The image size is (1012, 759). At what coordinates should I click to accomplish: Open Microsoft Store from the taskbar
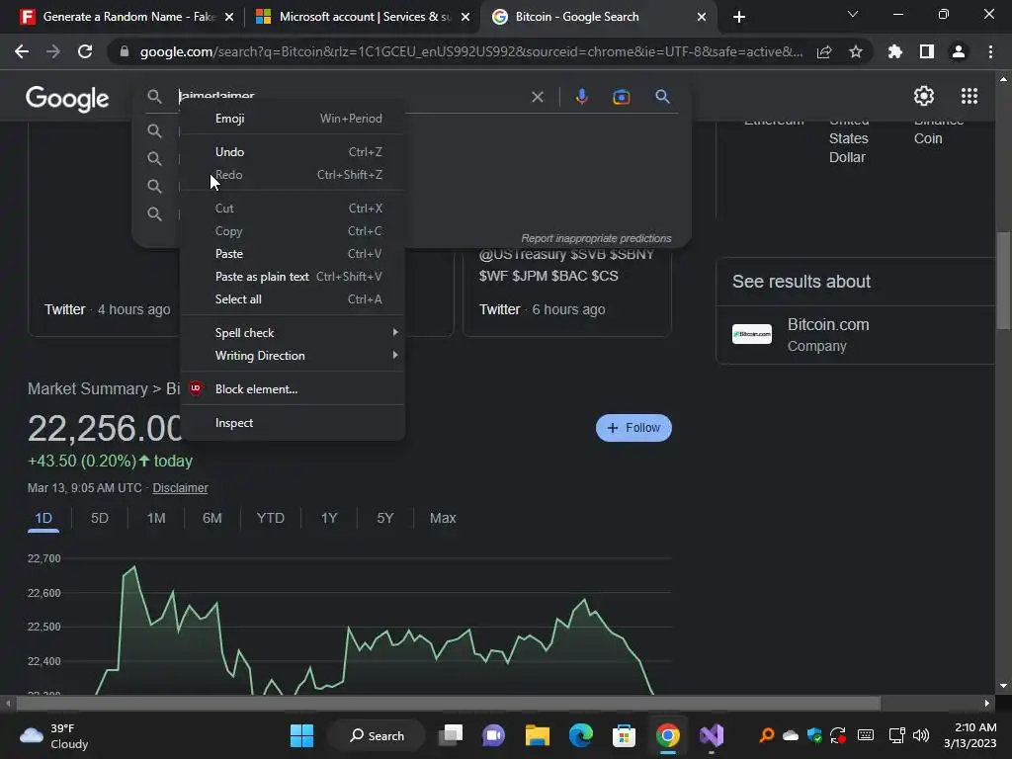[624, 735]
